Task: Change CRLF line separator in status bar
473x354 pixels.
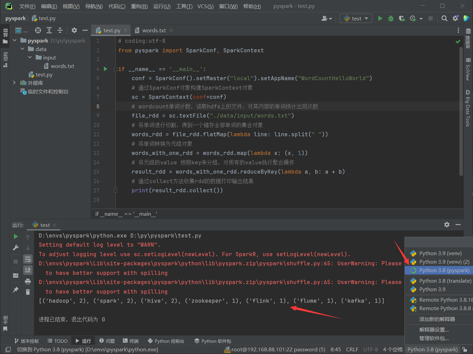Action: [352, 349]
